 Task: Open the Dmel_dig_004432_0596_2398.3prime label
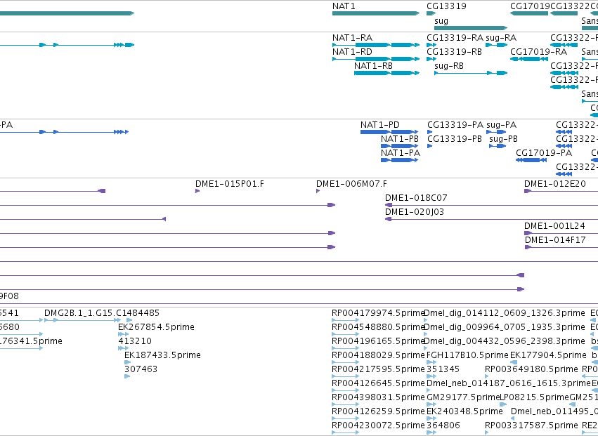click(505, 341)
